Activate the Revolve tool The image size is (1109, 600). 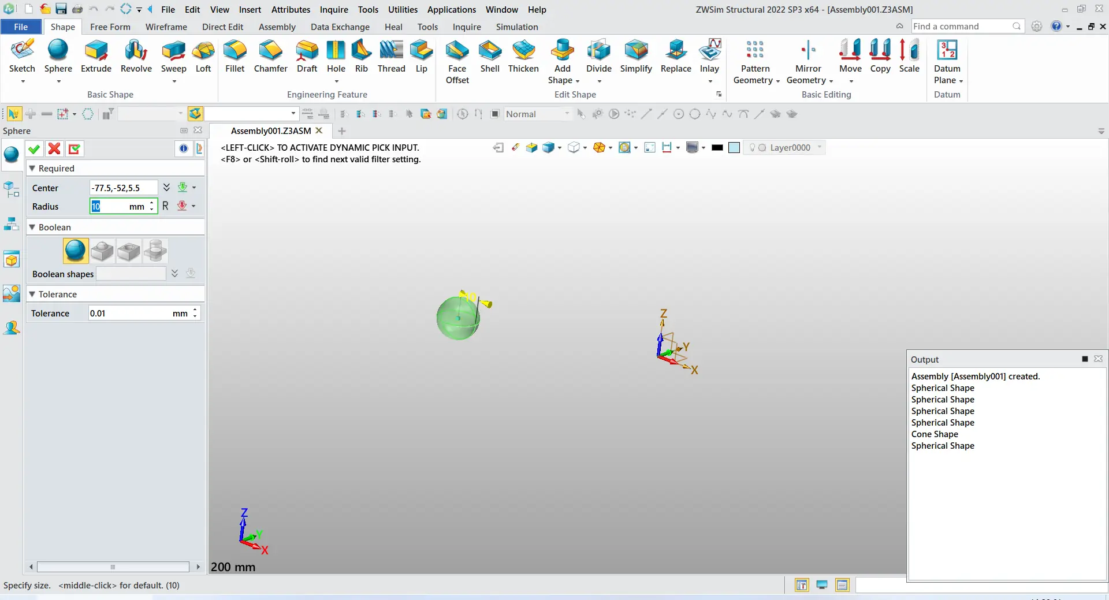(136, 57)
